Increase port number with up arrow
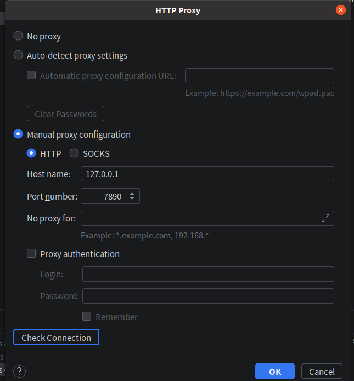The image size is (354, 381). tap(132, 194)
